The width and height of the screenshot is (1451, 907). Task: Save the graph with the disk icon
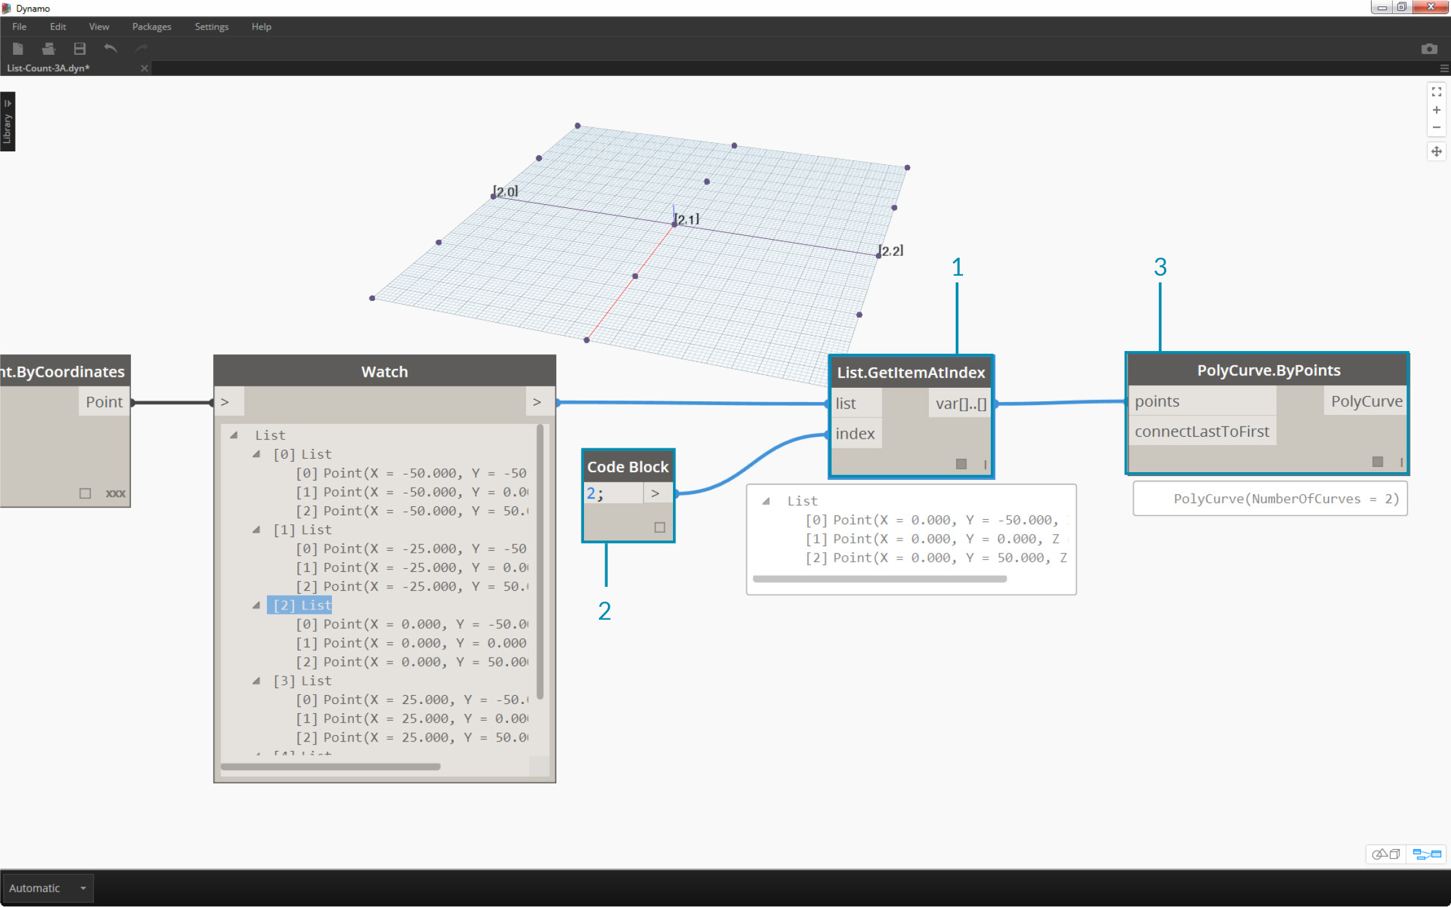pos(79,48)
